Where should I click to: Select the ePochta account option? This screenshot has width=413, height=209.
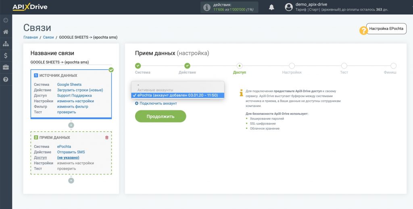click(x=178, y=95)
